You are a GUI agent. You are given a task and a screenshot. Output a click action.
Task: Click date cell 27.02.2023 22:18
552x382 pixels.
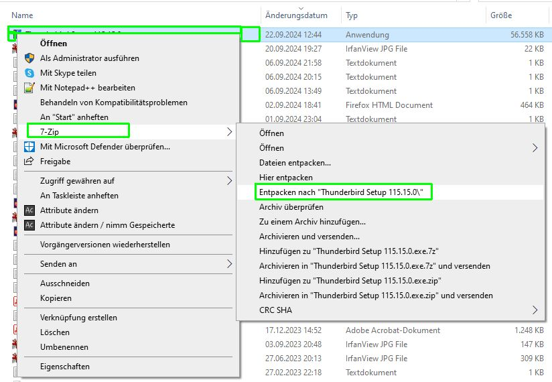(x=293, y=373)
